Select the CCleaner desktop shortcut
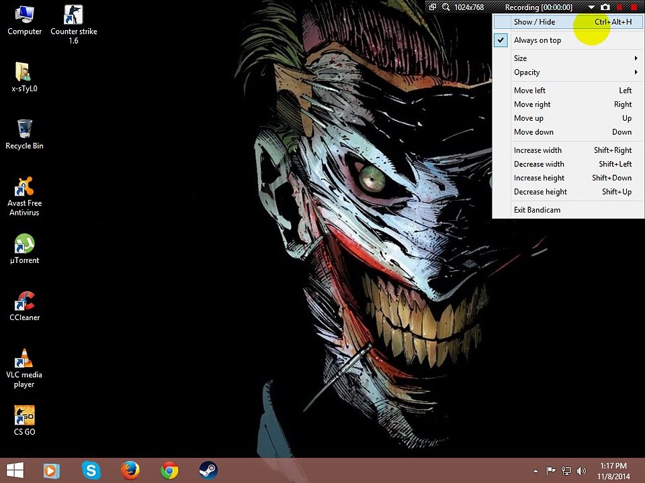The height and width of the screenshot is (483, 645). [x=24, y=307]
